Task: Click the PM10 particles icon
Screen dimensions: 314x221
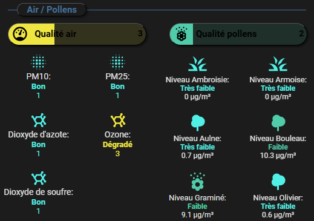Action: coord(38,62)
